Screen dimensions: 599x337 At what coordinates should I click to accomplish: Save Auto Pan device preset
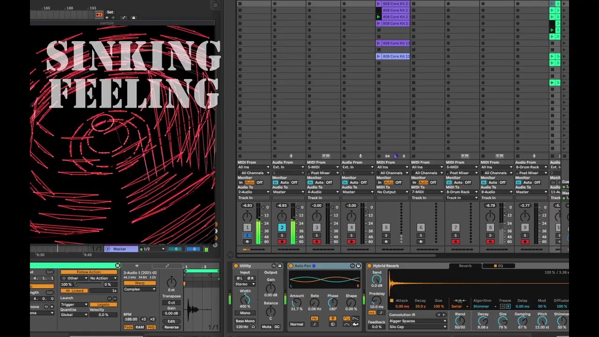pyautogui.click(x=358, y=266)
